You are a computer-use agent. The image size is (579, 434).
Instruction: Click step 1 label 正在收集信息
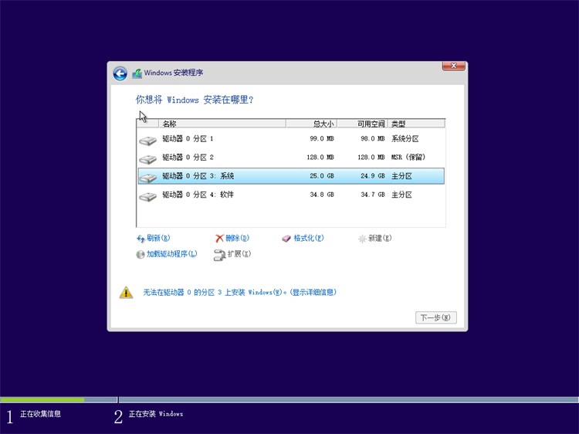40,414
